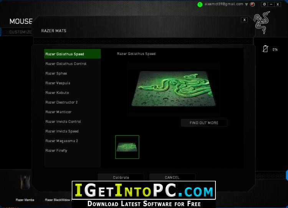Select Razer Invicta Speed mat

click(x=72, y=131)
